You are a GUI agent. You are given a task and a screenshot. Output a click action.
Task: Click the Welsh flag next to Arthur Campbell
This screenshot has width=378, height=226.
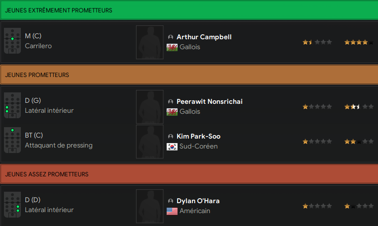pos(172,47)
